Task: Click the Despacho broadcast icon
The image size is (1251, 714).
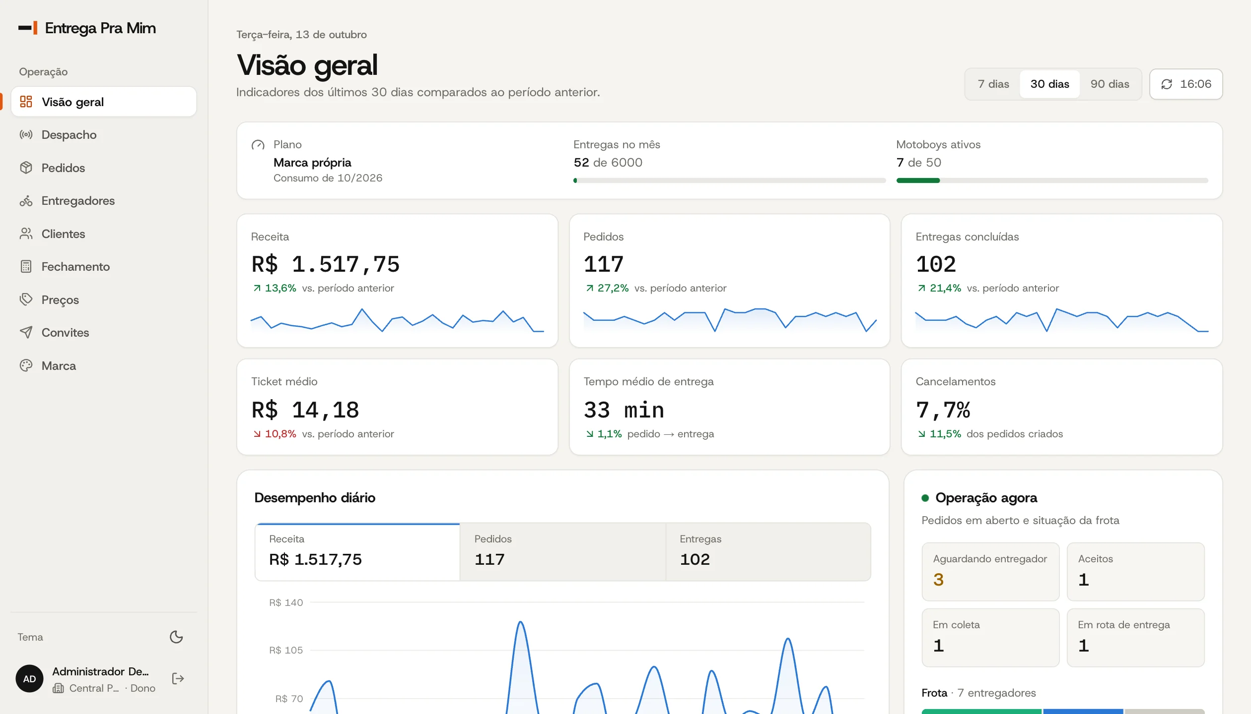Action: (26, 135)
